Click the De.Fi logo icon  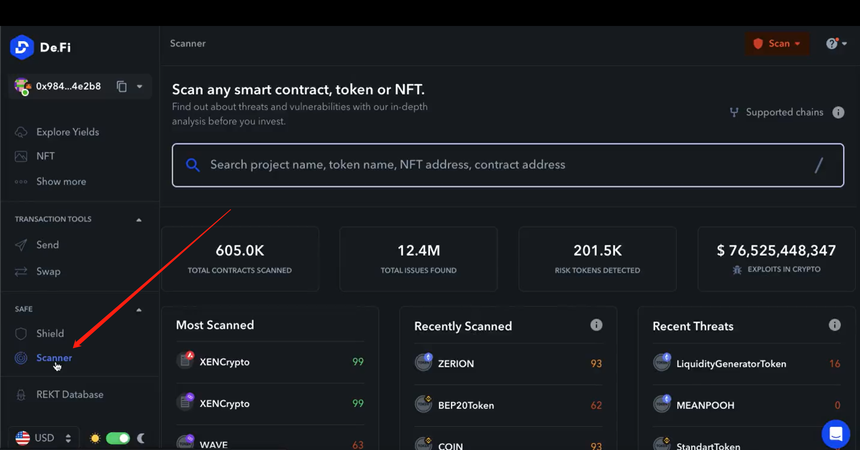tap(21, 47)
